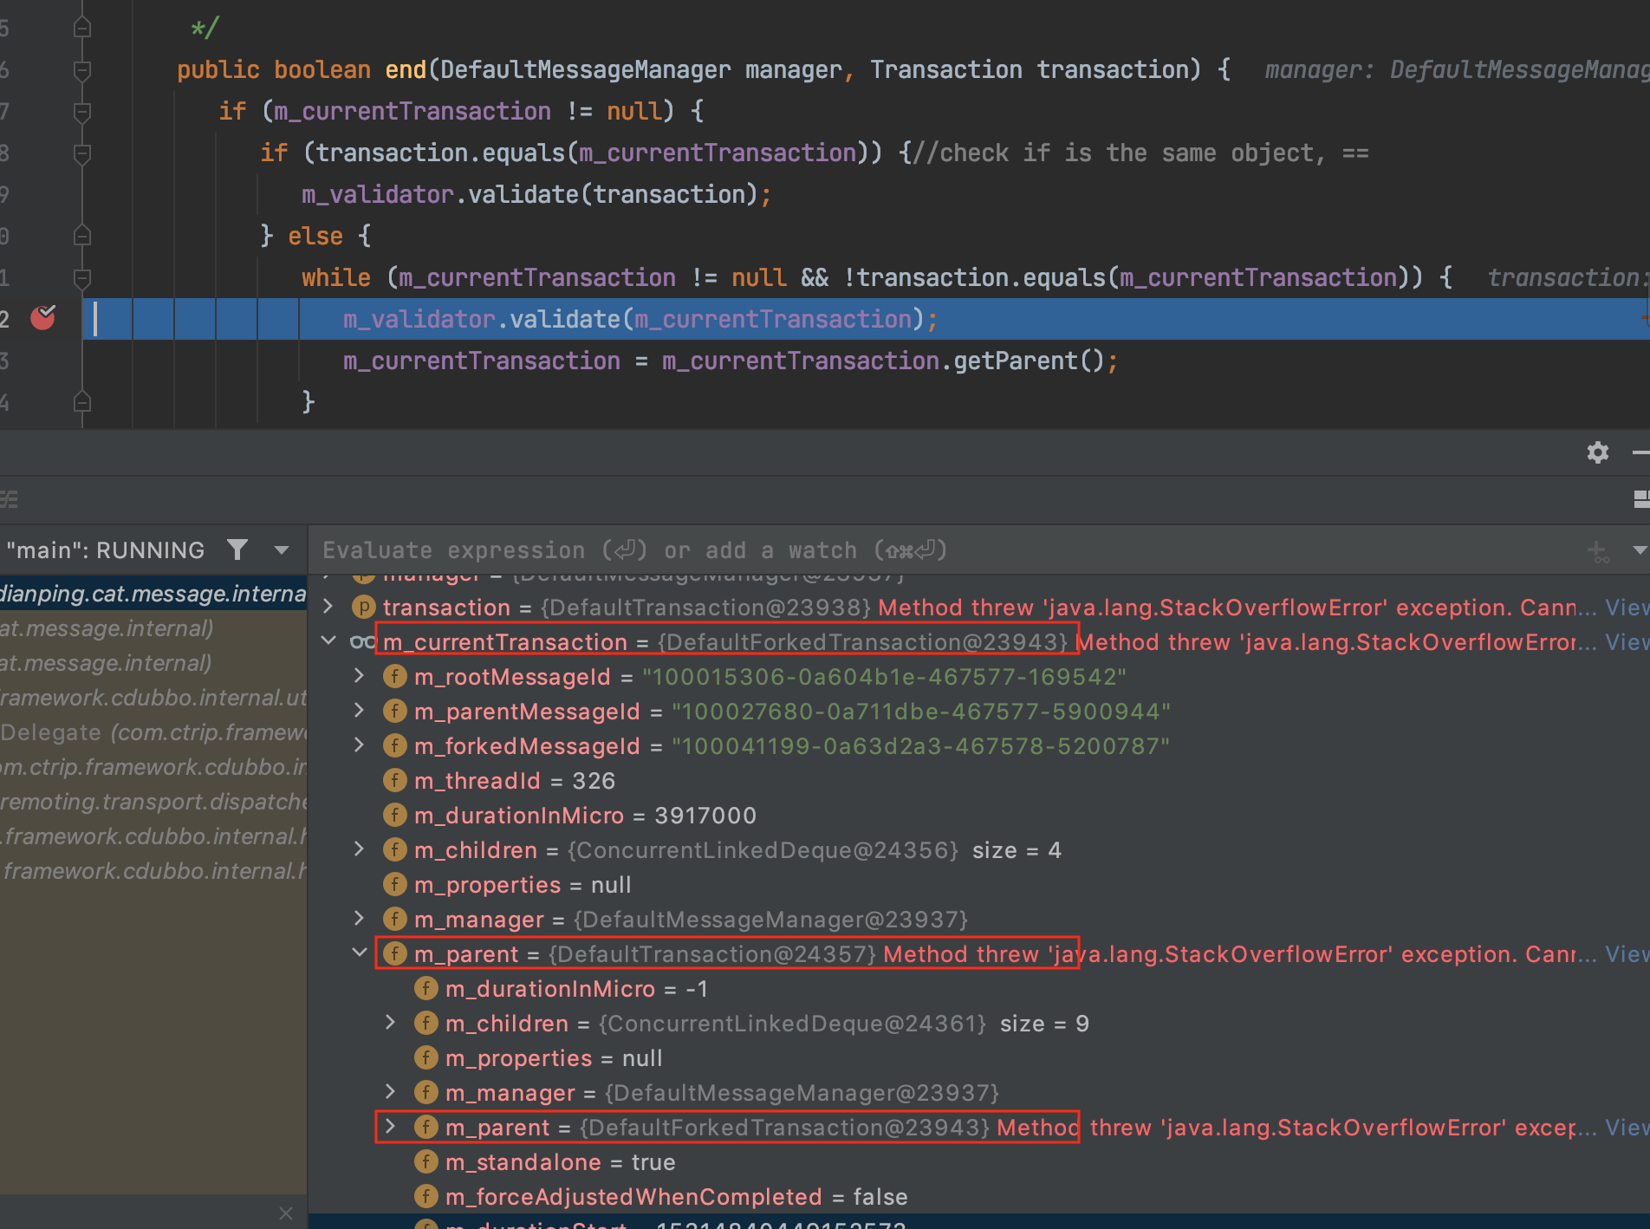Expand the transaction variable node
Screen dimensions: 1650x1229
tap(329, 607)
